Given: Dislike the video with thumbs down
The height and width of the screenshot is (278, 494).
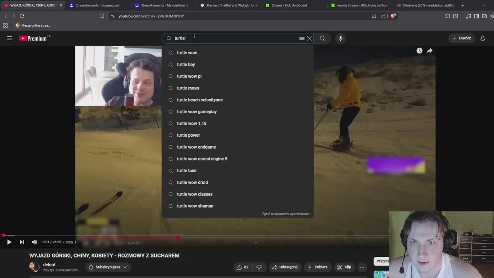Looking at the screenshot, I should (259, 267).
